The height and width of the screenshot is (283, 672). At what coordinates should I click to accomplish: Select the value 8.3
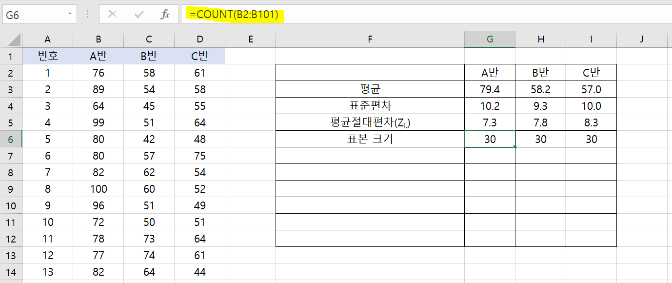592,122
